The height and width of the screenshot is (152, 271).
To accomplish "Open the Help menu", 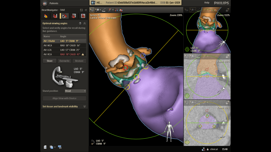I will [207, 3].
